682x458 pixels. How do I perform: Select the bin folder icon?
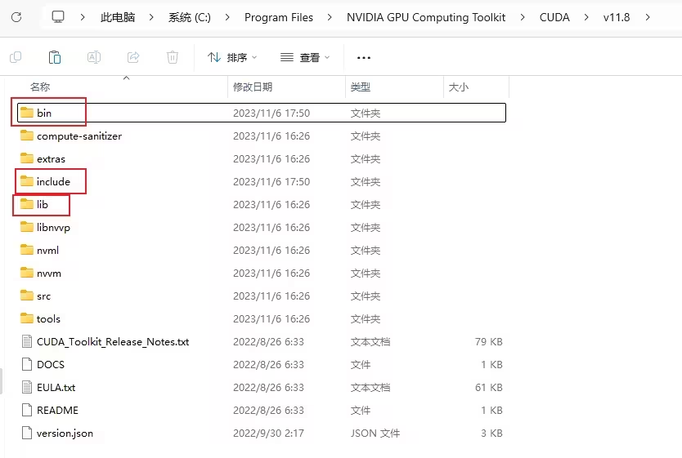(x=27, y=113)
